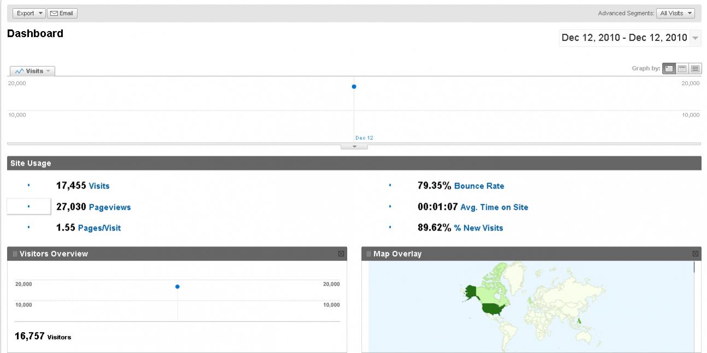The width and height of the screenshot is (707, 353).
Task: Click the 17,455 visits value
Action: point(71,186)
